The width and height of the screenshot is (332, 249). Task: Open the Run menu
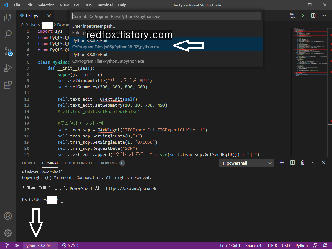(88, 5)
